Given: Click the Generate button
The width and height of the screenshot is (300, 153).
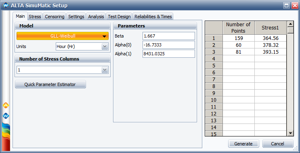Looking at the screenshot, I should (x=243, y=144).
